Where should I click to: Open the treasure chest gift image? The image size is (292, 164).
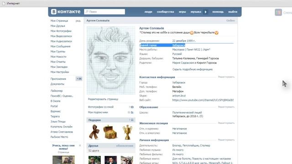[110, 132]
